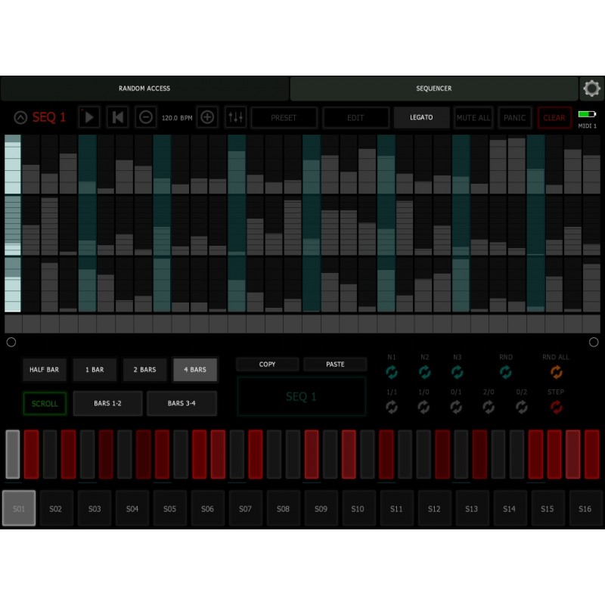This screenshot has height=605, width=605.
Task: Open the fader adjustment icon in the toolbar
Action: [x=237, y=117]
